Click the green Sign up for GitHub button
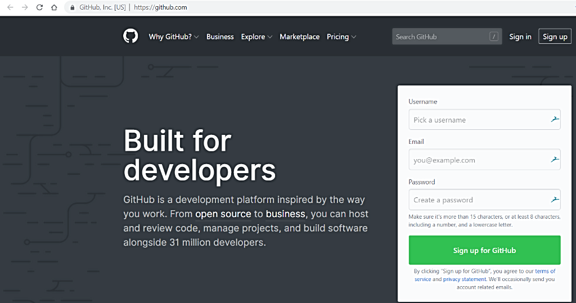Image resolution: width=576 pixels, height=303 pixels. [x=484, y=250]
